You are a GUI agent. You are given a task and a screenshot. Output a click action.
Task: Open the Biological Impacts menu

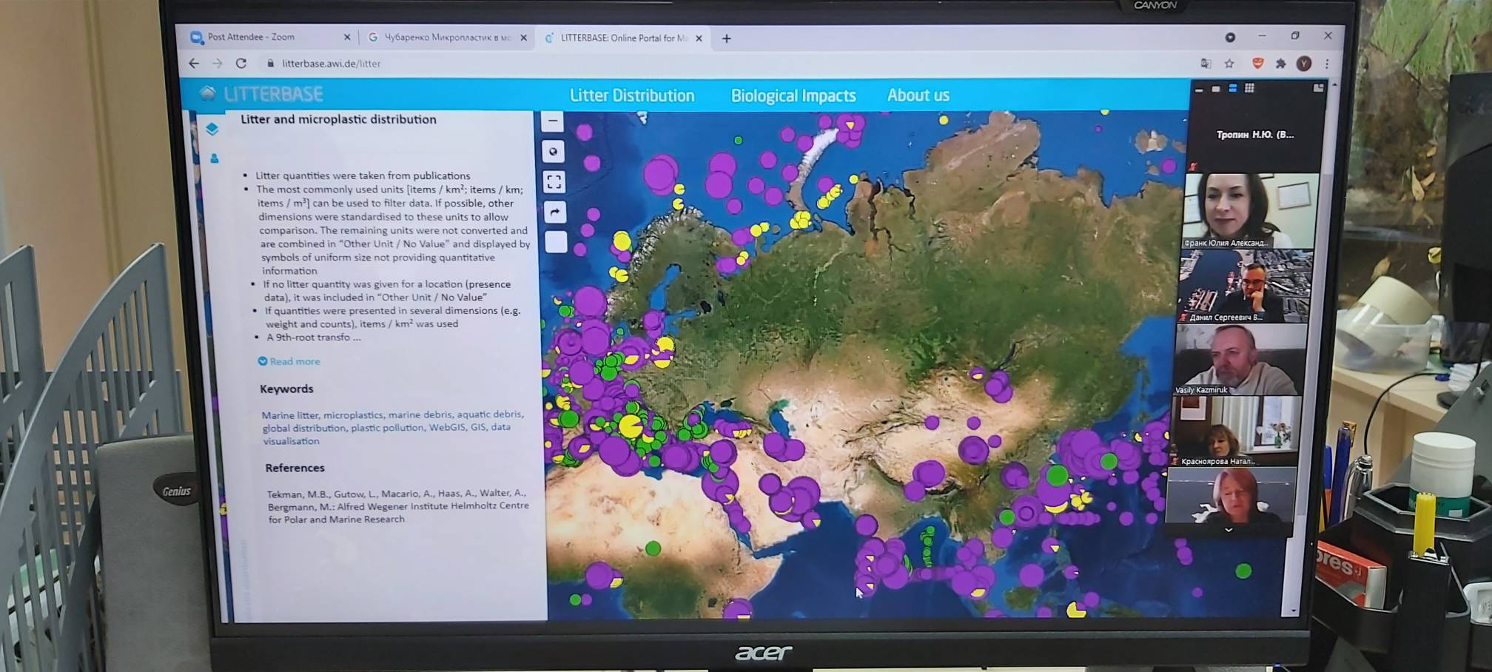pyautogui.click(x=793, y=95)
